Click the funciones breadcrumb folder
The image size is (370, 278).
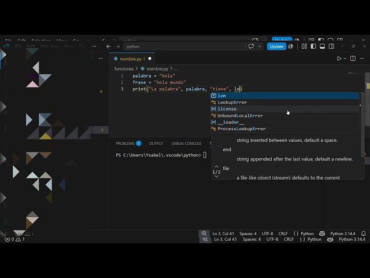[124, 69]
